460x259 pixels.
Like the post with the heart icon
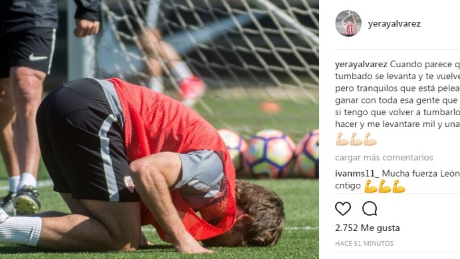(343, 209)
